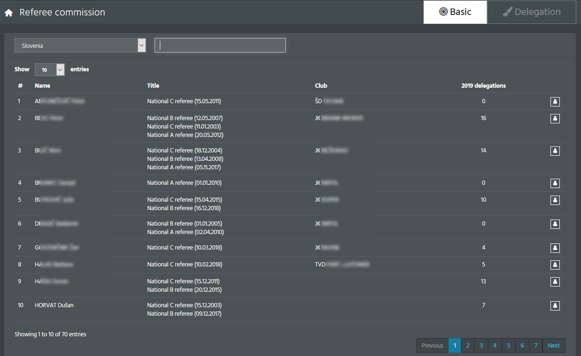Open the Slovenia country dropdown
This screenshot has height=356, width=581.
[80, 45]
